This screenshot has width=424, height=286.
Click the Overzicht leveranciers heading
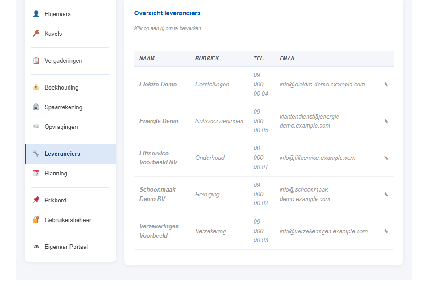coord(167,13)
